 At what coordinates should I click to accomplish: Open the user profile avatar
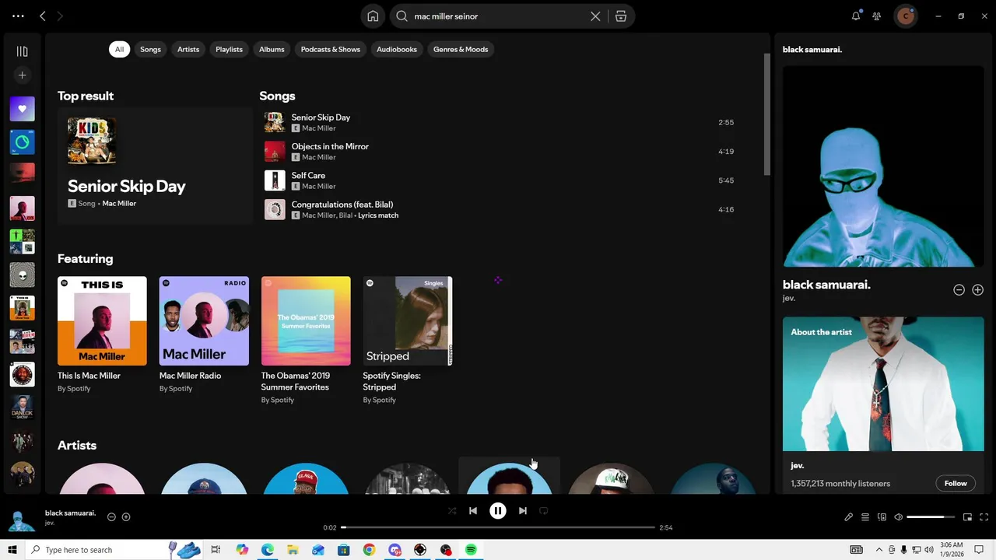905,16
